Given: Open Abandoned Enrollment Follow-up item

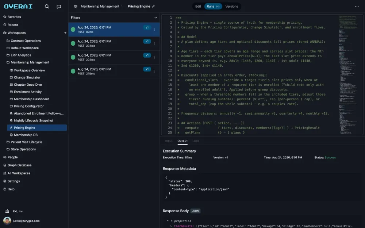Looking at the screenshot, I should click(x=39, y=113).
